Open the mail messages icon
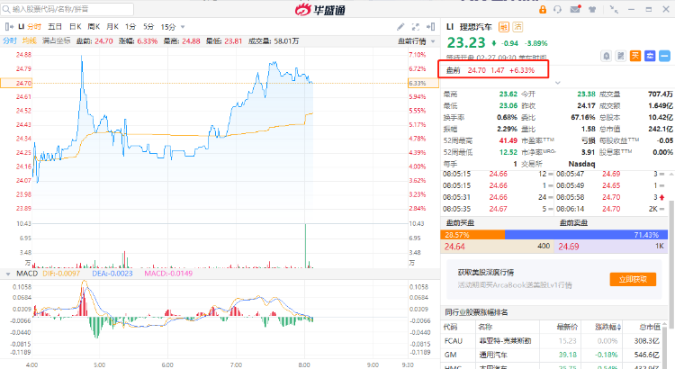 575,9
